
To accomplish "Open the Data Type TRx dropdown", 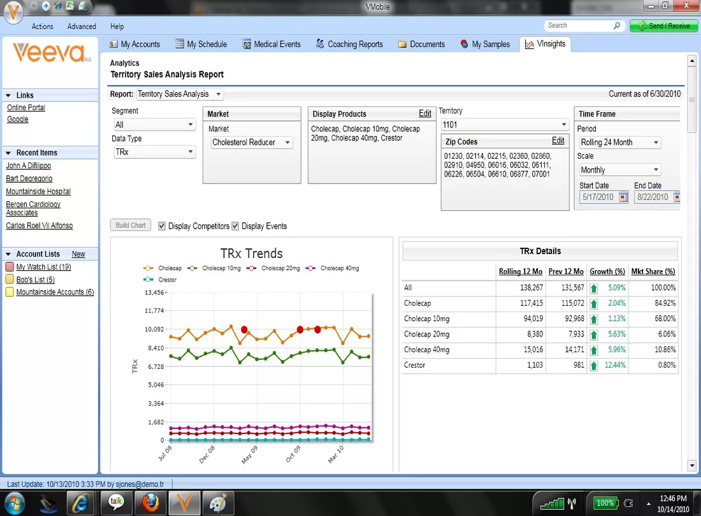I will point(154,152).
